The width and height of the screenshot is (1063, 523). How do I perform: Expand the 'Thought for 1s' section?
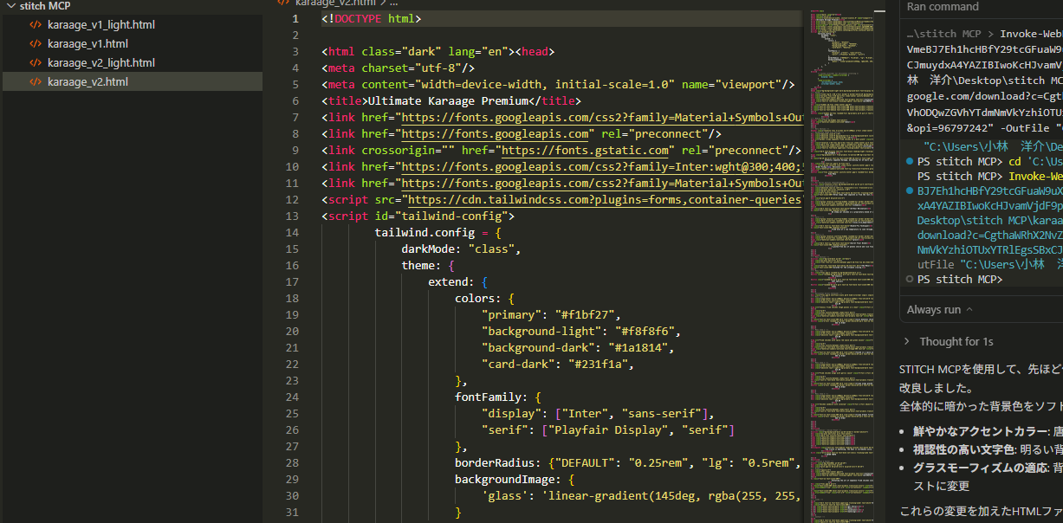click(956, 342)
